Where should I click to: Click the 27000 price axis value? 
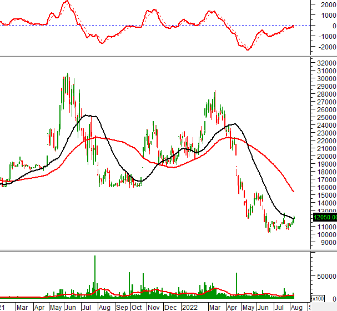[326, 102]
